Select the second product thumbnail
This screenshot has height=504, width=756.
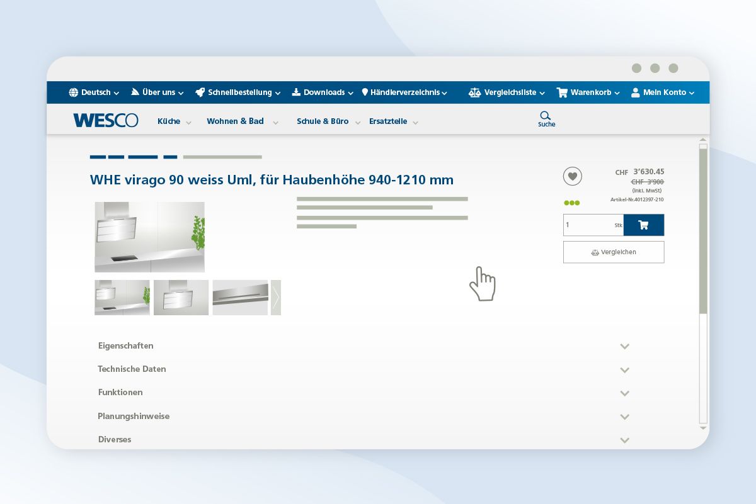[x=181, y=297]
